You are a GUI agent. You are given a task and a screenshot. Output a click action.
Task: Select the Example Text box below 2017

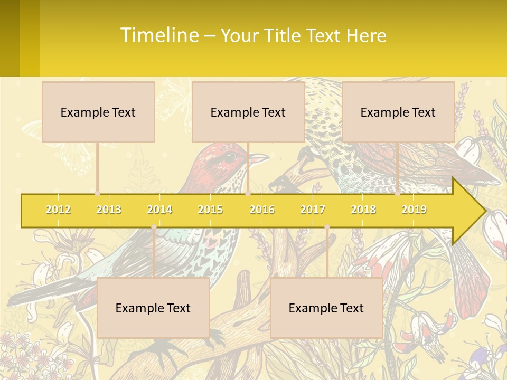pos(326,308)
